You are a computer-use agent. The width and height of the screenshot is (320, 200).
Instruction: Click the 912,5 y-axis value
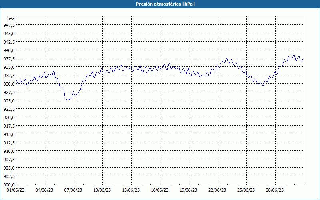(9, 143)
